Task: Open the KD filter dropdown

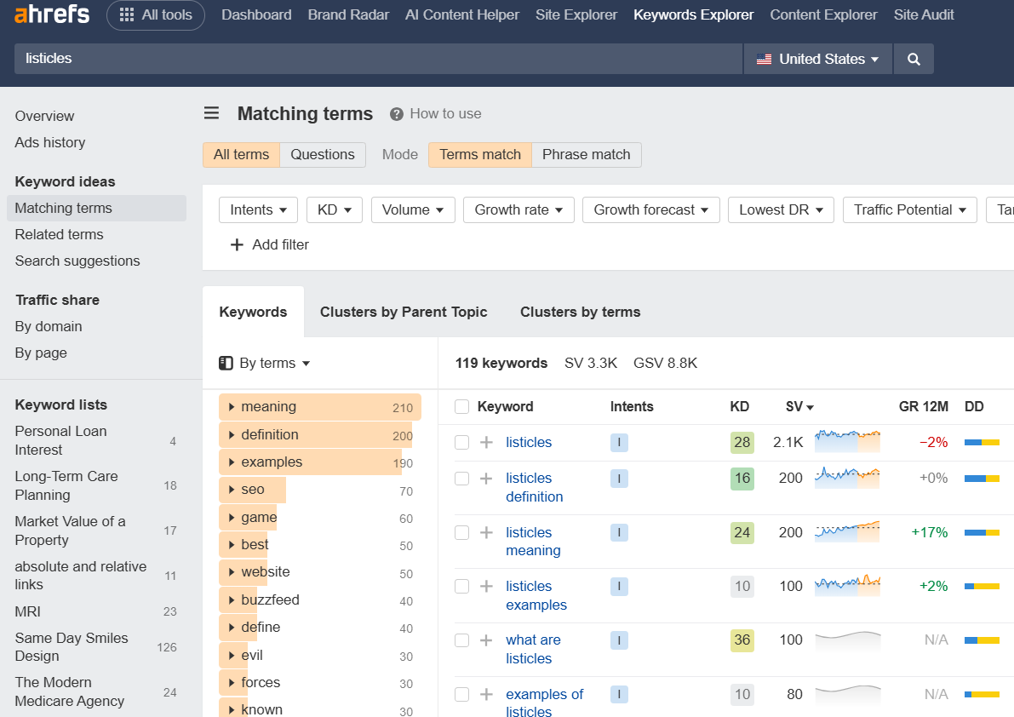Action: tap(335, 210)
